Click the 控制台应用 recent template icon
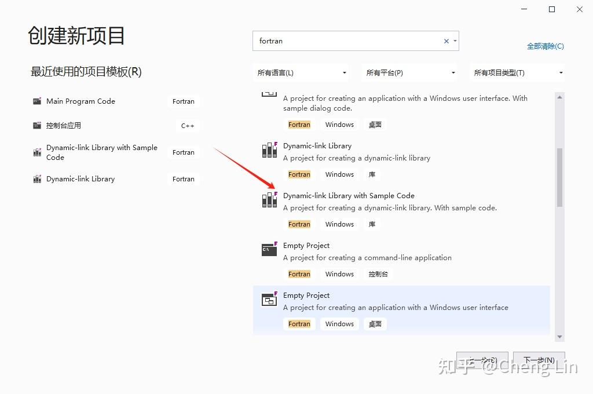593x394 pixels. coord(37,125)
